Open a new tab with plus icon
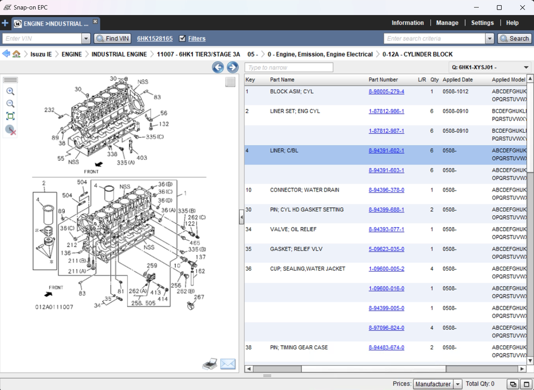Image resolution: width=534 pixels, height=390 pixels. [5, 23]
